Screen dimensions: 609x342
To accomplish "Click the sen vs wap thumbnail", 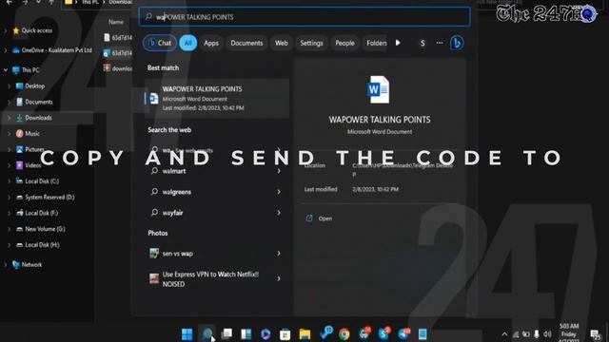I will pyautogui.click(x=154, y=254).
